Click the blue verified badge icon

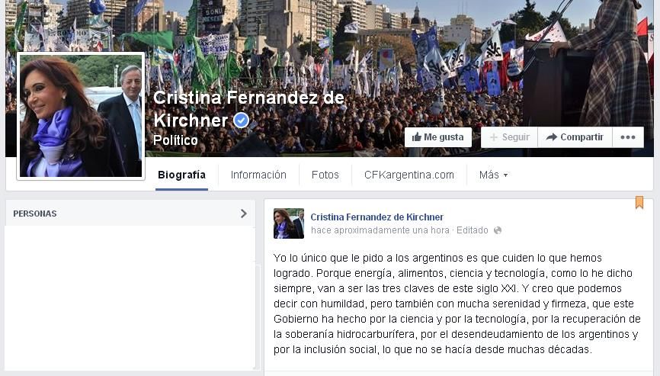(x=241, y=121)
